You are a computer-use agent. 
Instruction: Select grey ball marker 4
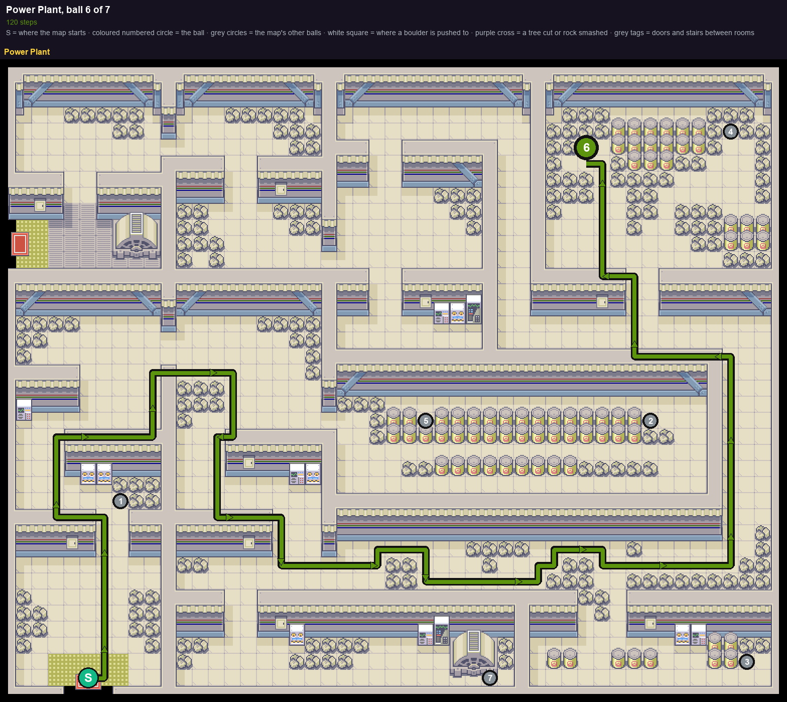tap(731, 132)
